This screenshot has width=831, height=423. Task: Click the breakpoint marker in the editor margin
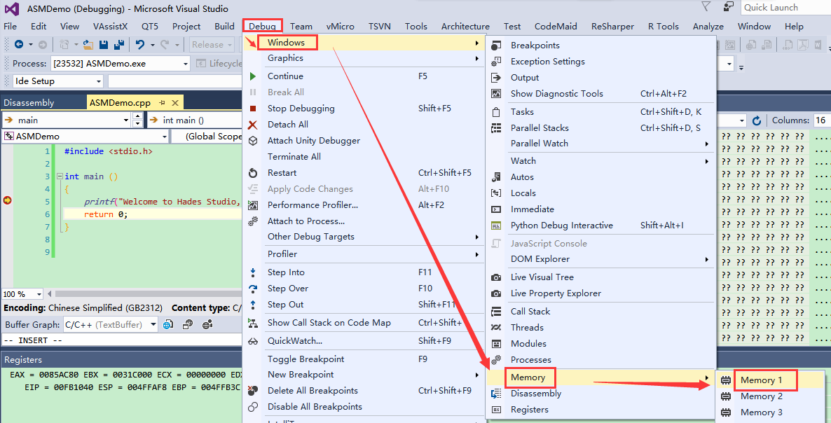pos(8,201)
